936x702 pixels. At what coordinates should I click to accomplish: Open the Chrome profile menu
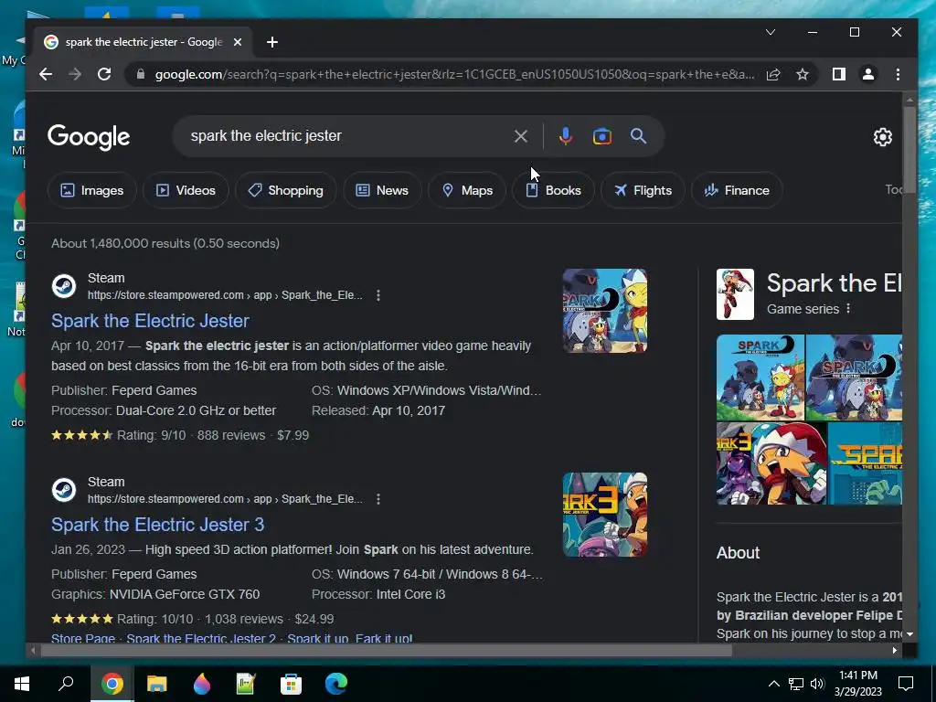click(x=868, y=74)
